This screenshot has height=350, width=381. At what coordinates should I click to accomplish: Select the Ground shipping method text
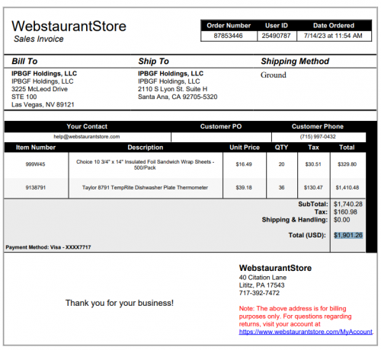click(x=274, y=75)
